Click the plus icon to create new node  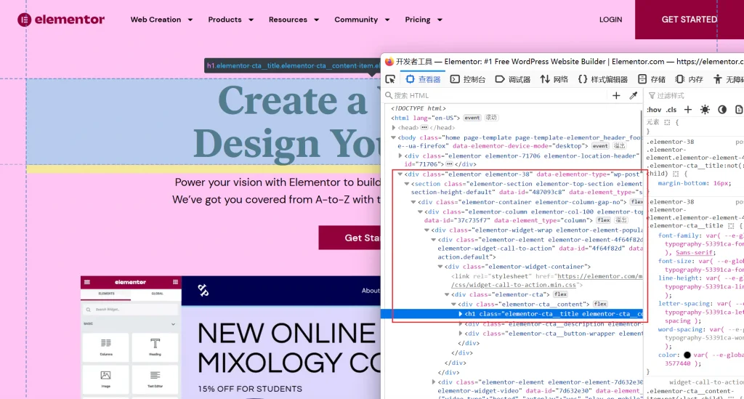click(x=616, y=95)
